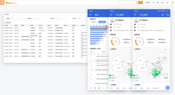Tap back arrow on rightmost 员工信息 screen
The image size is (175, 95).
135,15
